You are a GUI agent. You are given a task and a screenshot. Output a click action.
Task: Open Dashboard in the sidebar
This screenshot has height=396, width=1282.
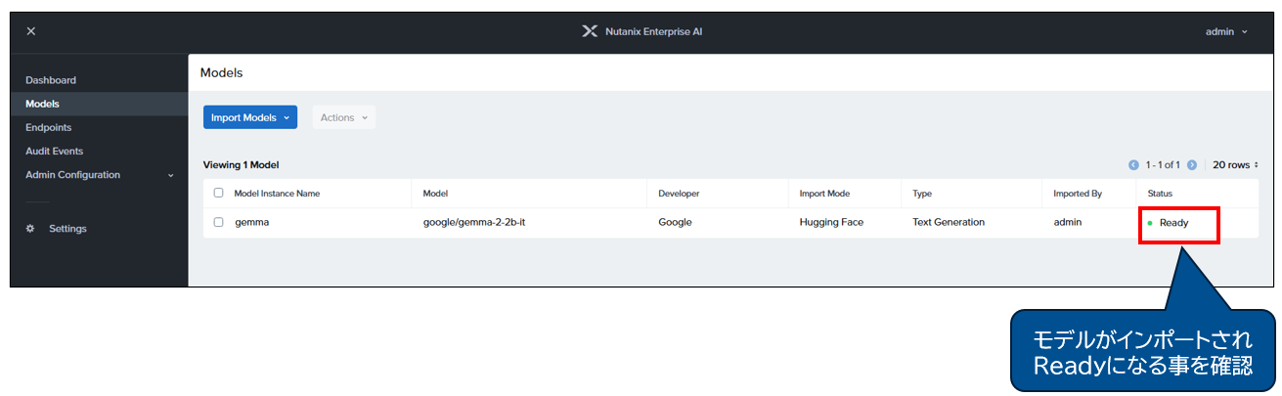click(x=51, y=80)
